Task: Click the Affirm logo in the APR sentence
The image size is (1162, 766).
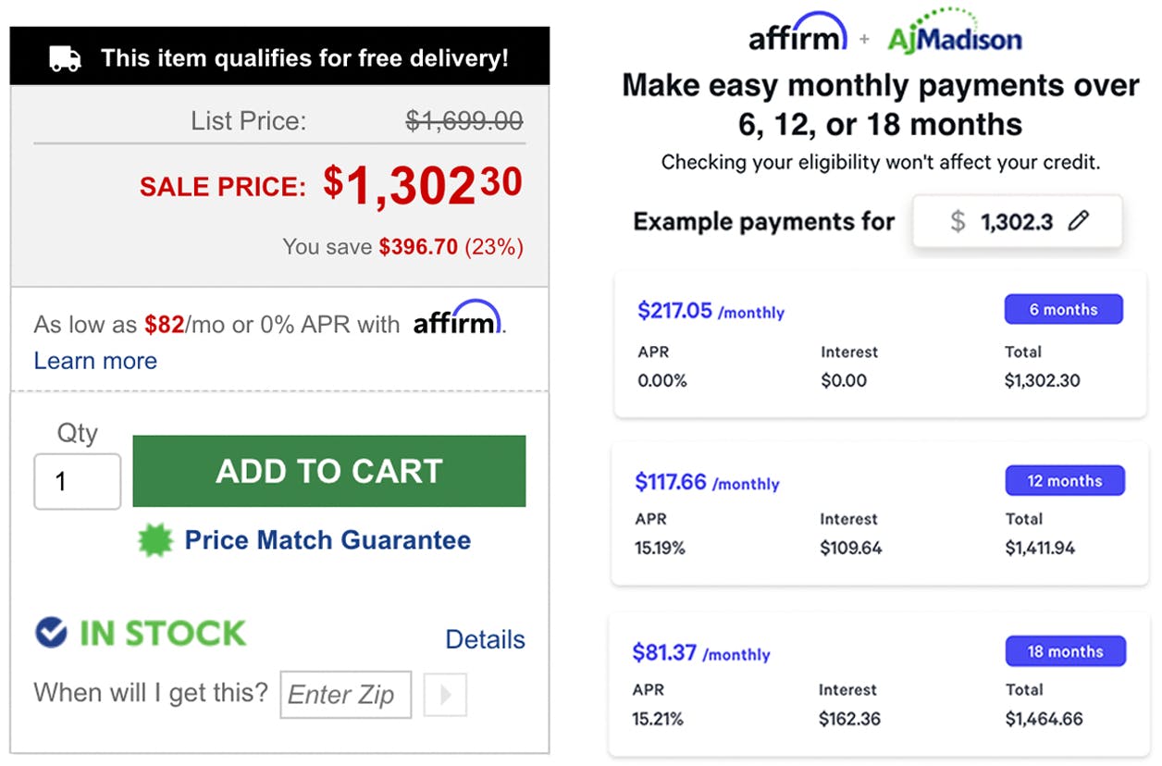Action: [x=457, y=322]
